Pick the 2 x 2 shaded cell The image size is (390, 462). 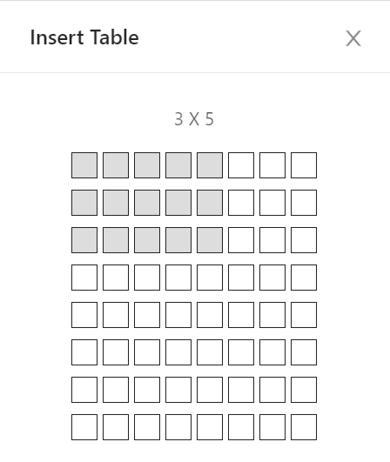click(116, 203)
